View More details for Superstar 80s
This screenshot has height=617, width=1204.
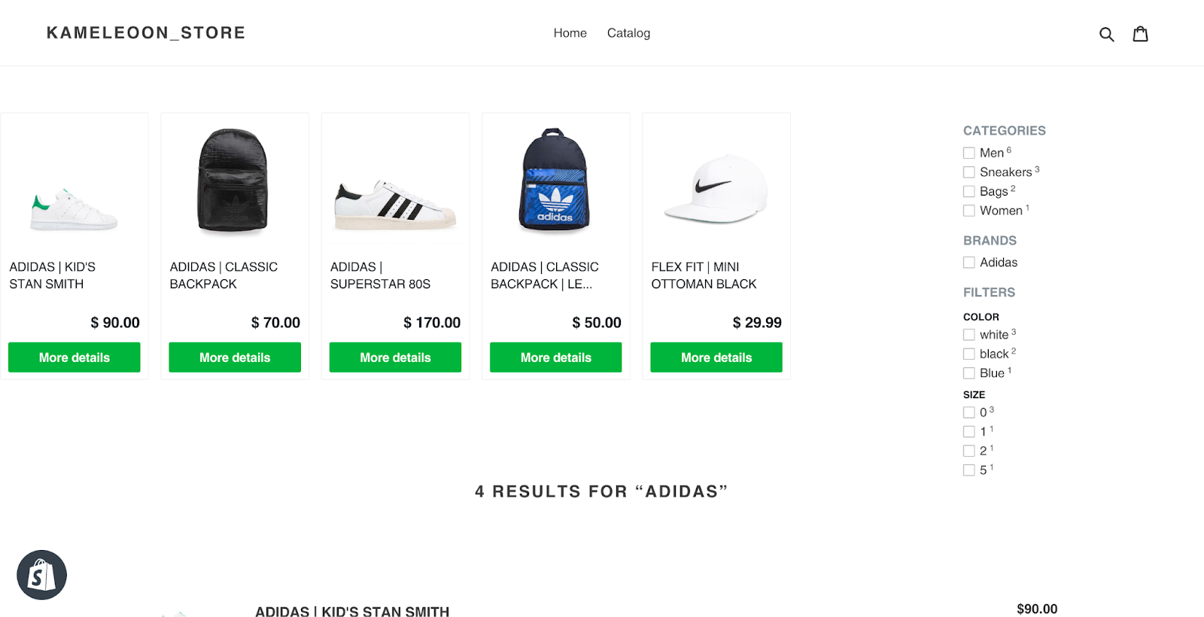pos(395,357)
